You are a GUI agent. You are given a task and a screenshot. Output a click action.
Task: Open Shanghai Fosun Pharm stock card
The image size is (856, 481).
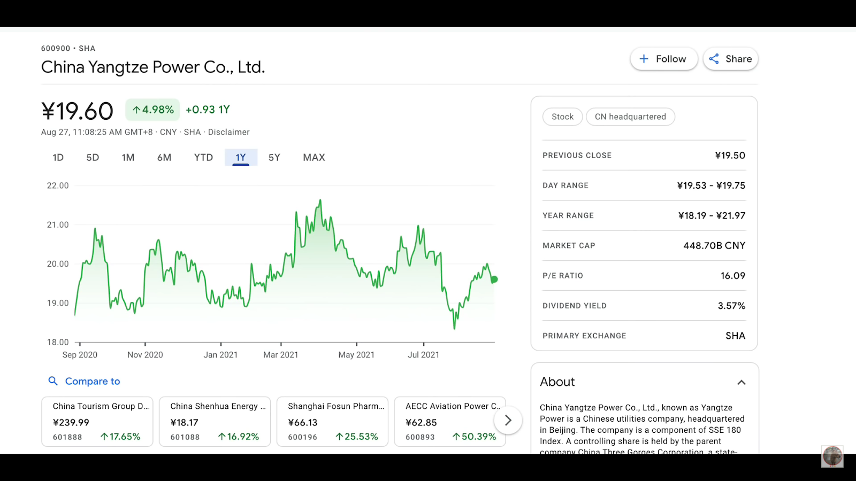pos(332,421)
